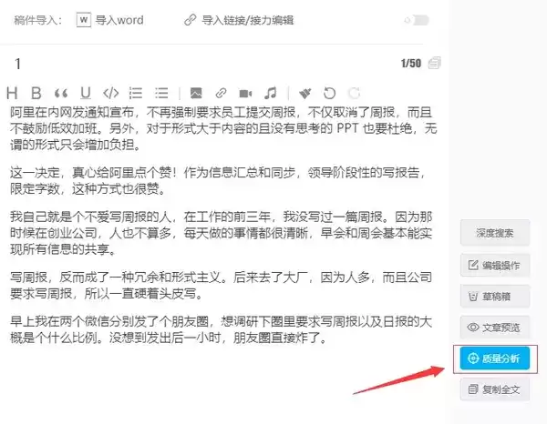Open 导入链接/接力编辑 link import
Viewport: 547px width, 424px height.
pos(239,19)
